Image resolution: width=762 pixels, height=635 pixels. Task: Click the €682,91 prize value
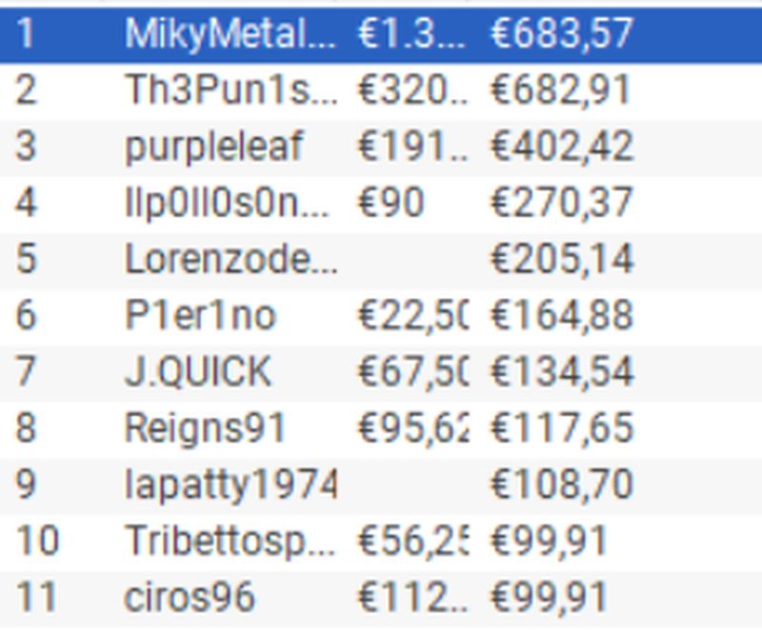[x=561, y=90]
